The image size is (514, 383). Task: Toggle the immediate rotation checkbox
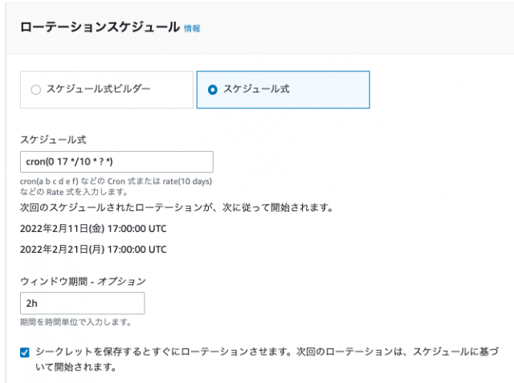coord(25,352)
